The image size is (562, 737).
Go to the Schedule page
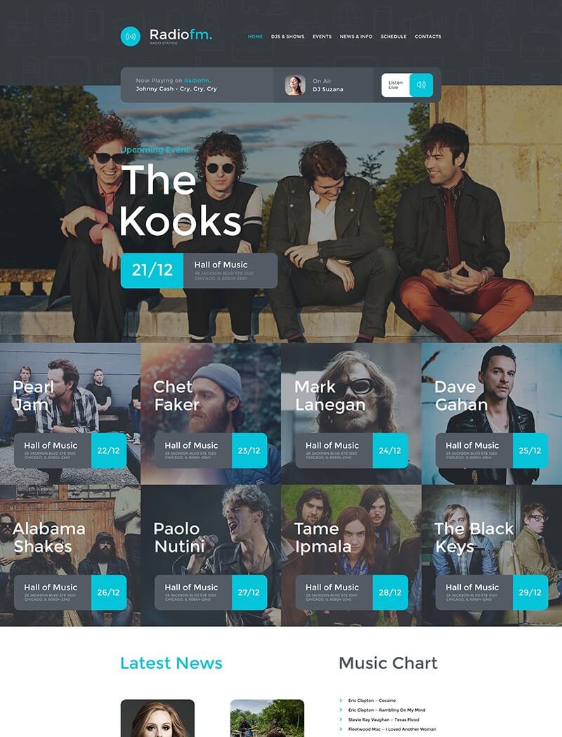point(393,36)
